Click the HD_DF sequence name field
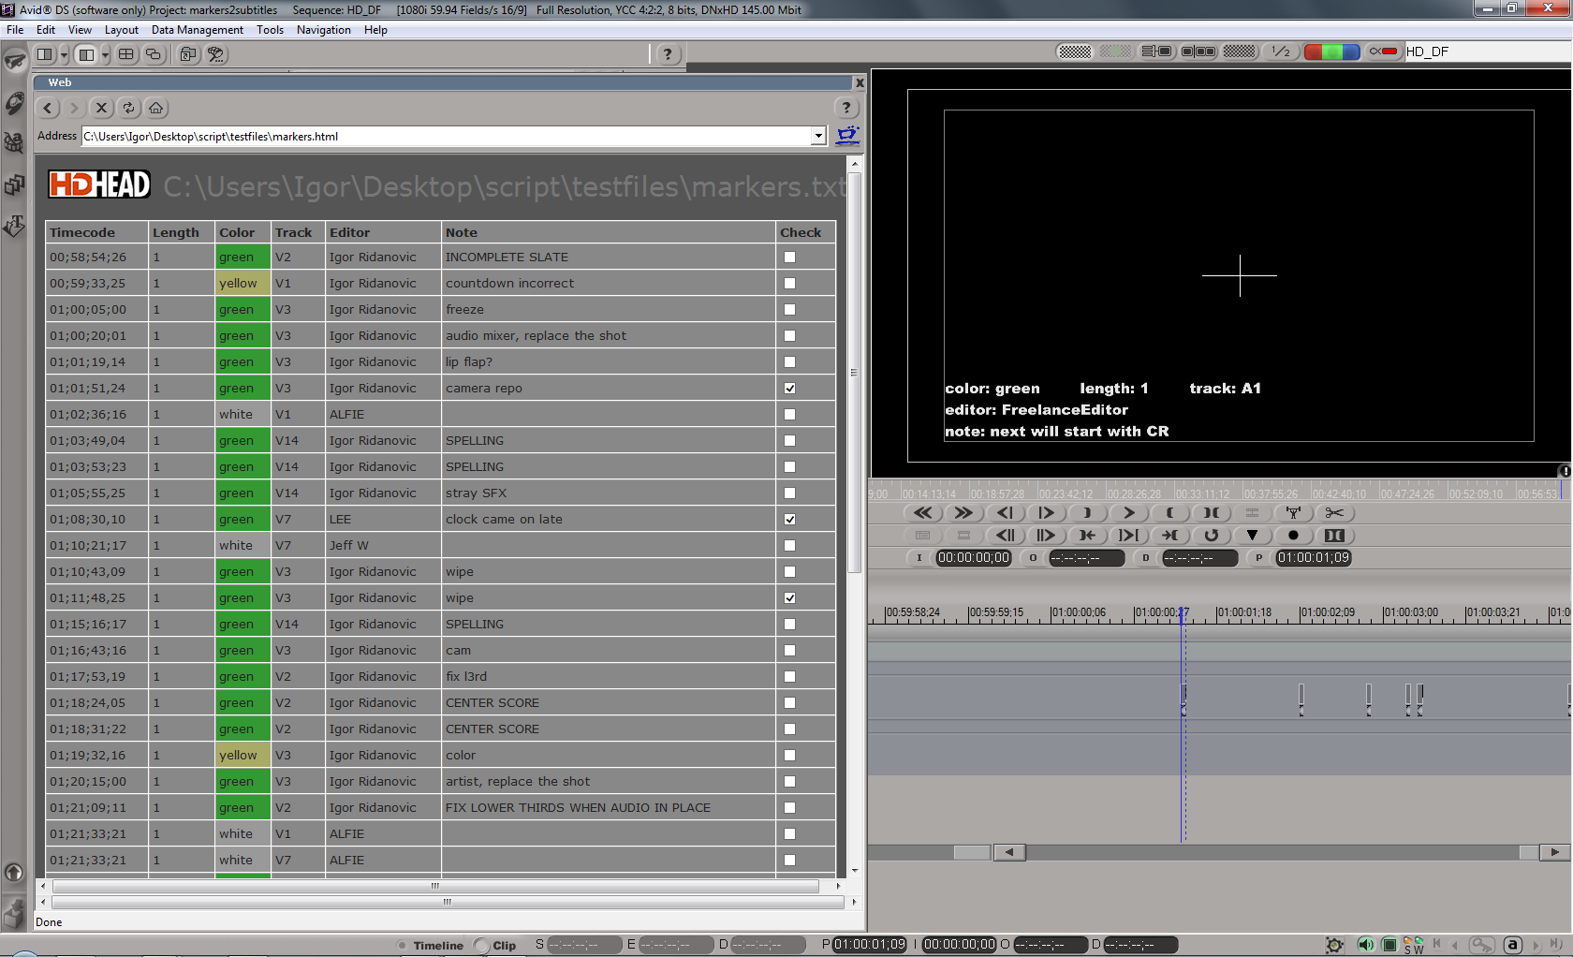Viewport: 1573px width, 957px height. (x=1486, y=52)
